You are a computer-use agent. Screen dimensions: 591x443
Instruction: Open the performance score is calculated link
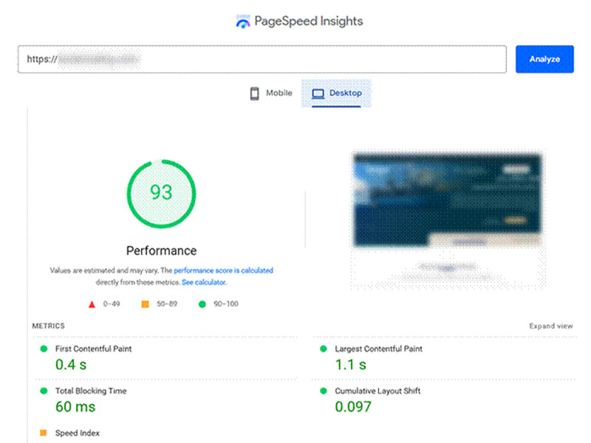224,270
